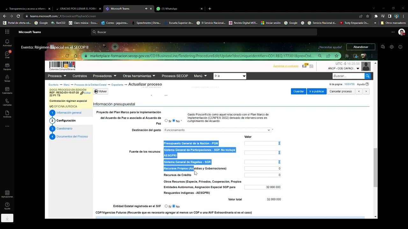
Task: Click the Teams download icon in sidebar
Action: [7, 218]
